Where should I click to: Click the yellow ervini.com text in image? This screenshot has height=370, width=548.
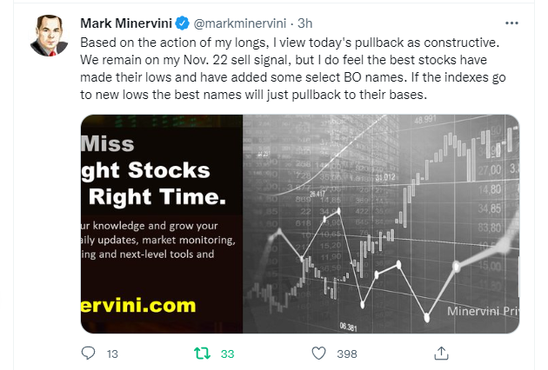tap(138, 305)
